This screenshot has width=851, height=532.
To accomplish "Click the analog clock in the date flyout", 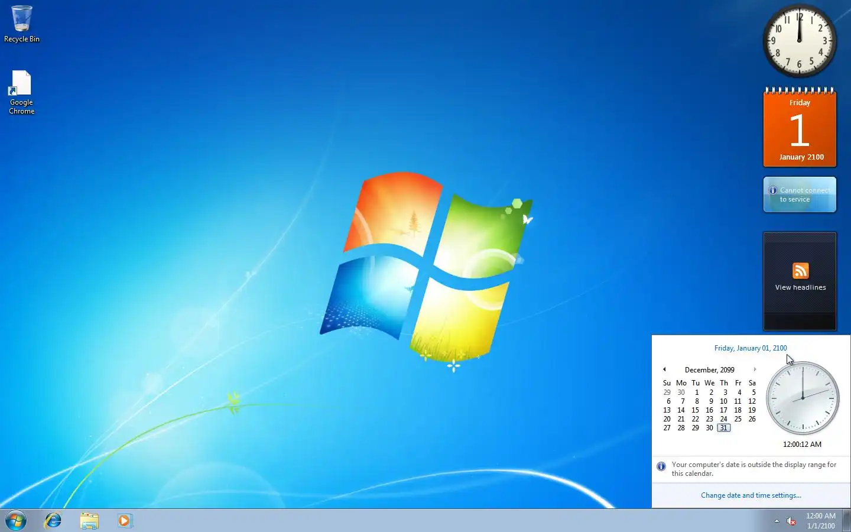I will click(803, 398).
